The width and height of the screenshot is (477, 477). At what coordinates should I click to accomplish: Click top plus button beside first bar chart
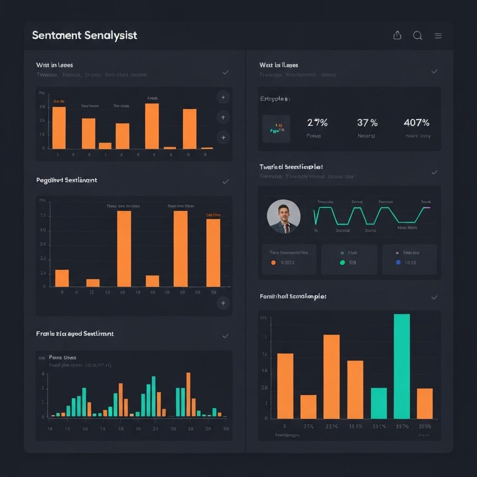(224, 97)
